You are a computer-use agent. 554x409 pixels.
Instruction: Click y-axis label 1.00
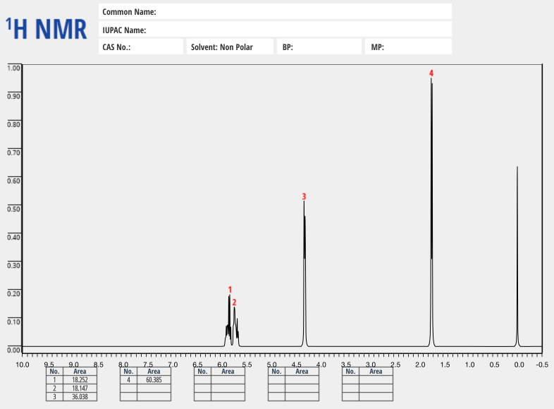[x=14, y=68]
